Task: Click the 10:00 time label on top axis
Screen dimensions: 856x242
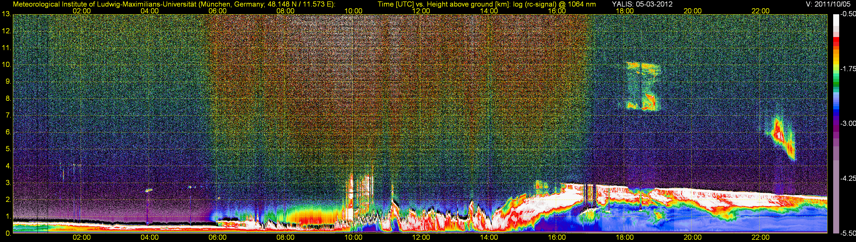Action: [x=353, y=11]
